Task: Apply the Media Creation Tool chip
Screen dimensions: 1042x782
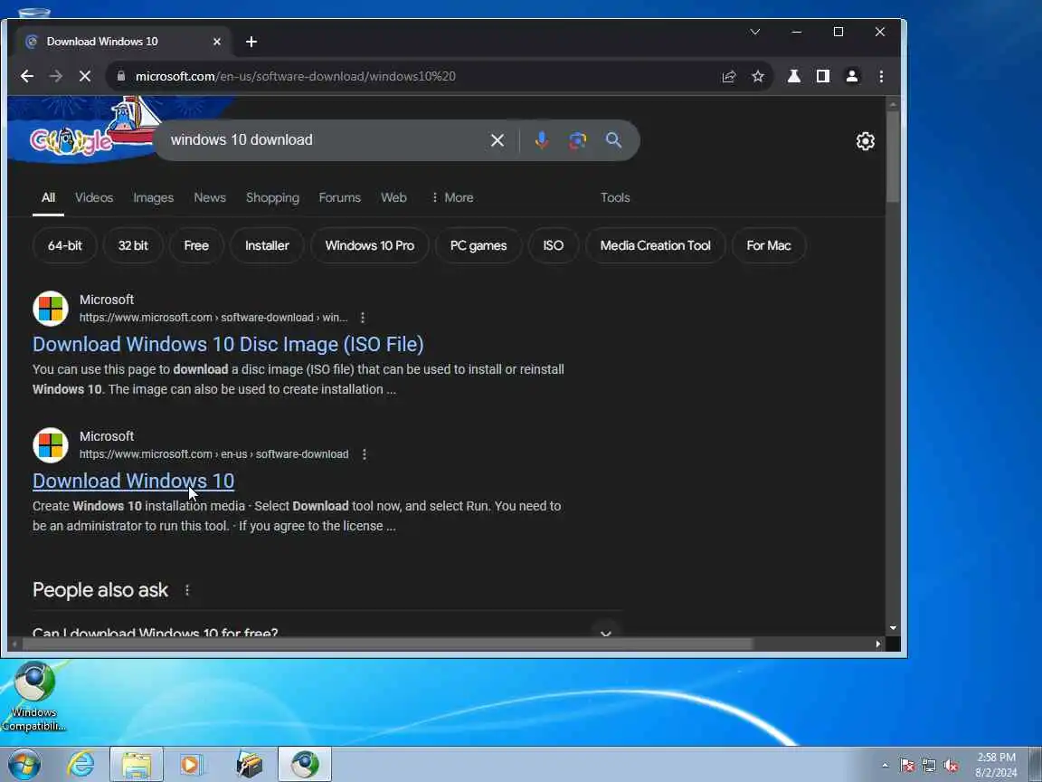Action: (x=655, y=245)
